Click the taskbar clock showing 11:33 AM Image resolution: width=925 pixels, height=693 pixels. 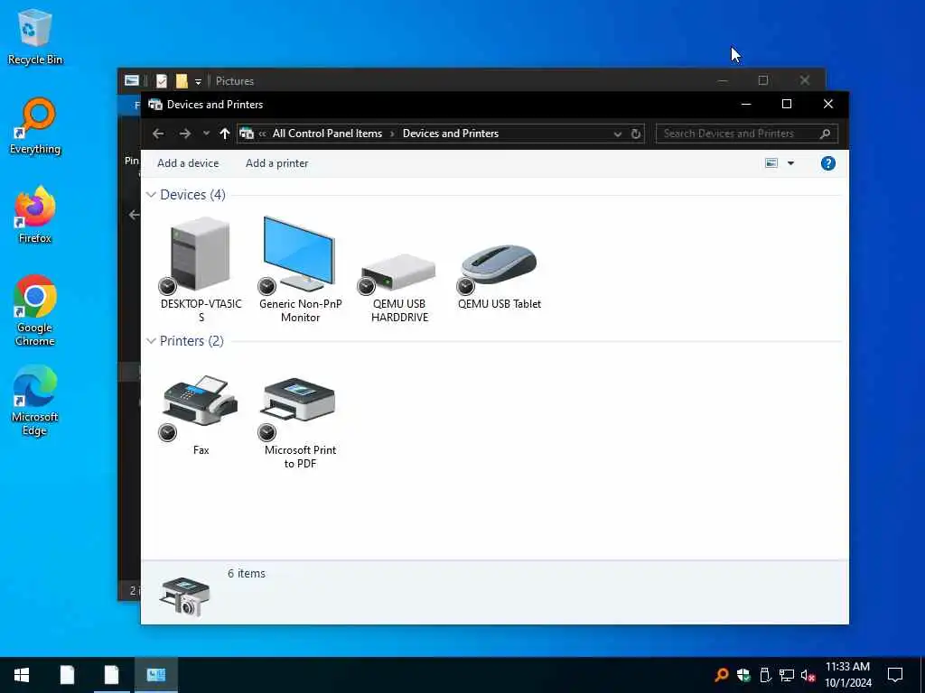pos(847,675)
